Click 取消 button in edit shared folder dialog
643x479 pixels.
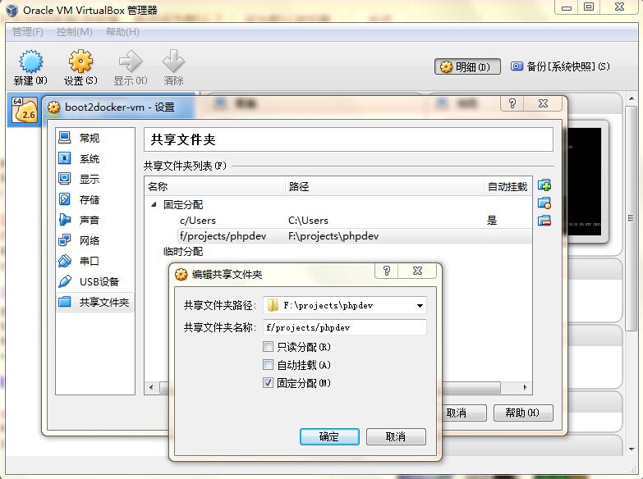click(396, 437)
